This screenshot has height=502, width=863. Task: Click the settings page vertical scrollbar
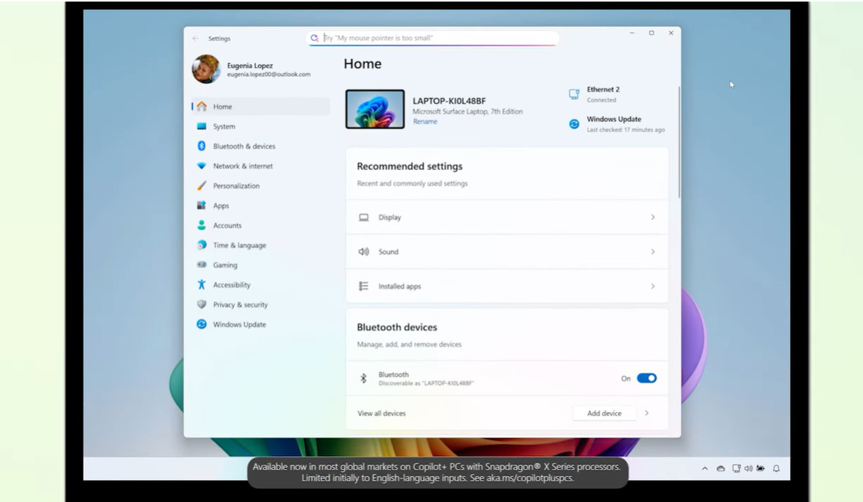[x=679, y=141]
